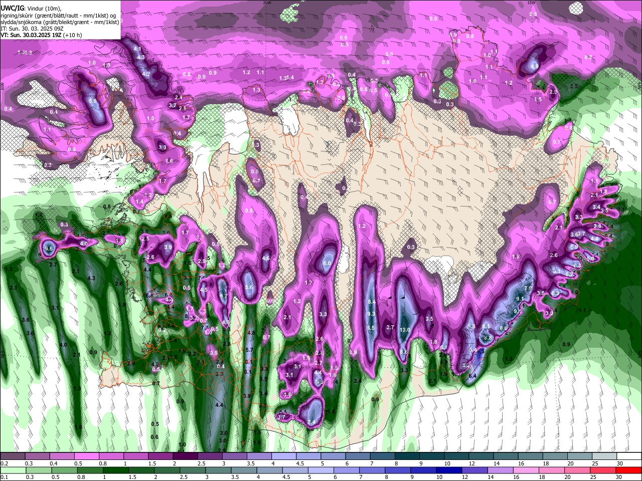Pick top legend swatch between 9 and 10
The height and width of the screenshot is (481, 642).
click(432, 456)
